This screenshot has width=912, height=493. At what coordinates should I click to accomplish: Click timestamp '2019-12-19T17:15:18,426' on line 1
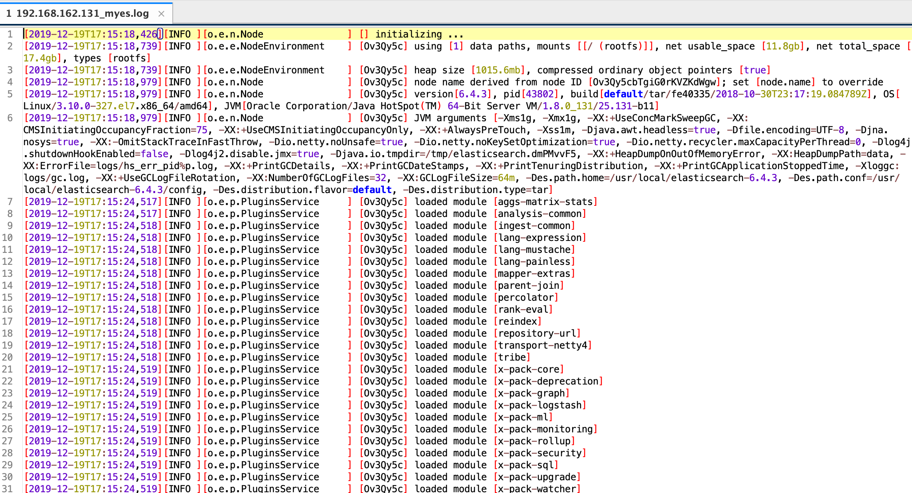click(x=93, y=34)
